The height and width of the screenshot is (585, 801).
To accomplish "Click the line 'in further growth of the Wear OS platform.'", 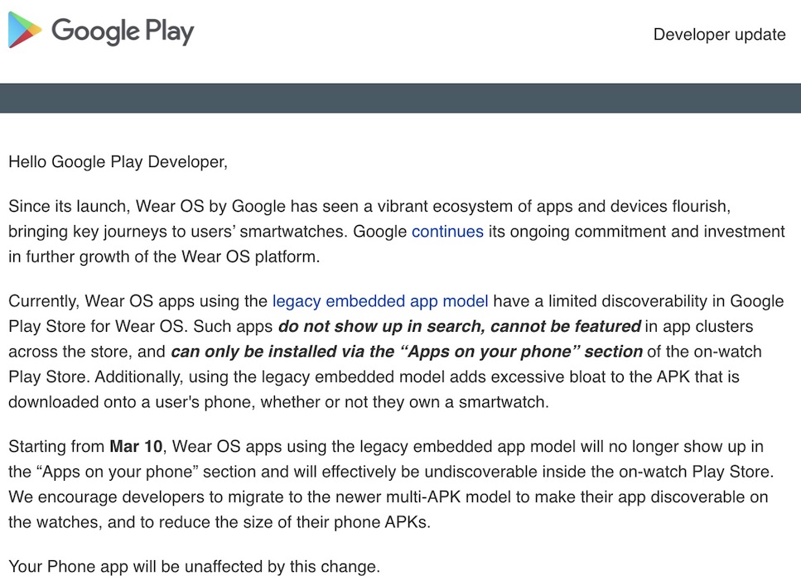I will click(164, 257).
